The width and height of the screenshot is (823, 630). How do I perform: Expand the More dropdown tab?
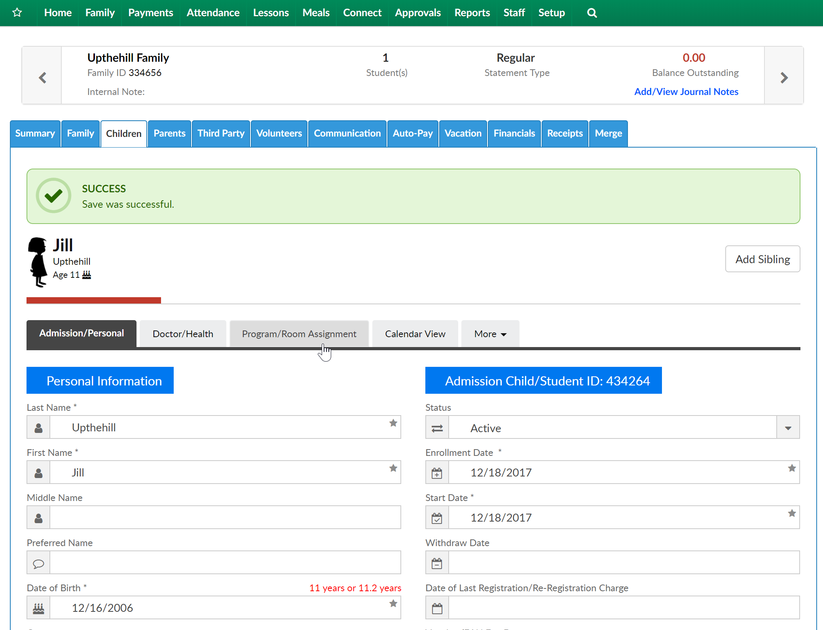click(x=490, y=334)
